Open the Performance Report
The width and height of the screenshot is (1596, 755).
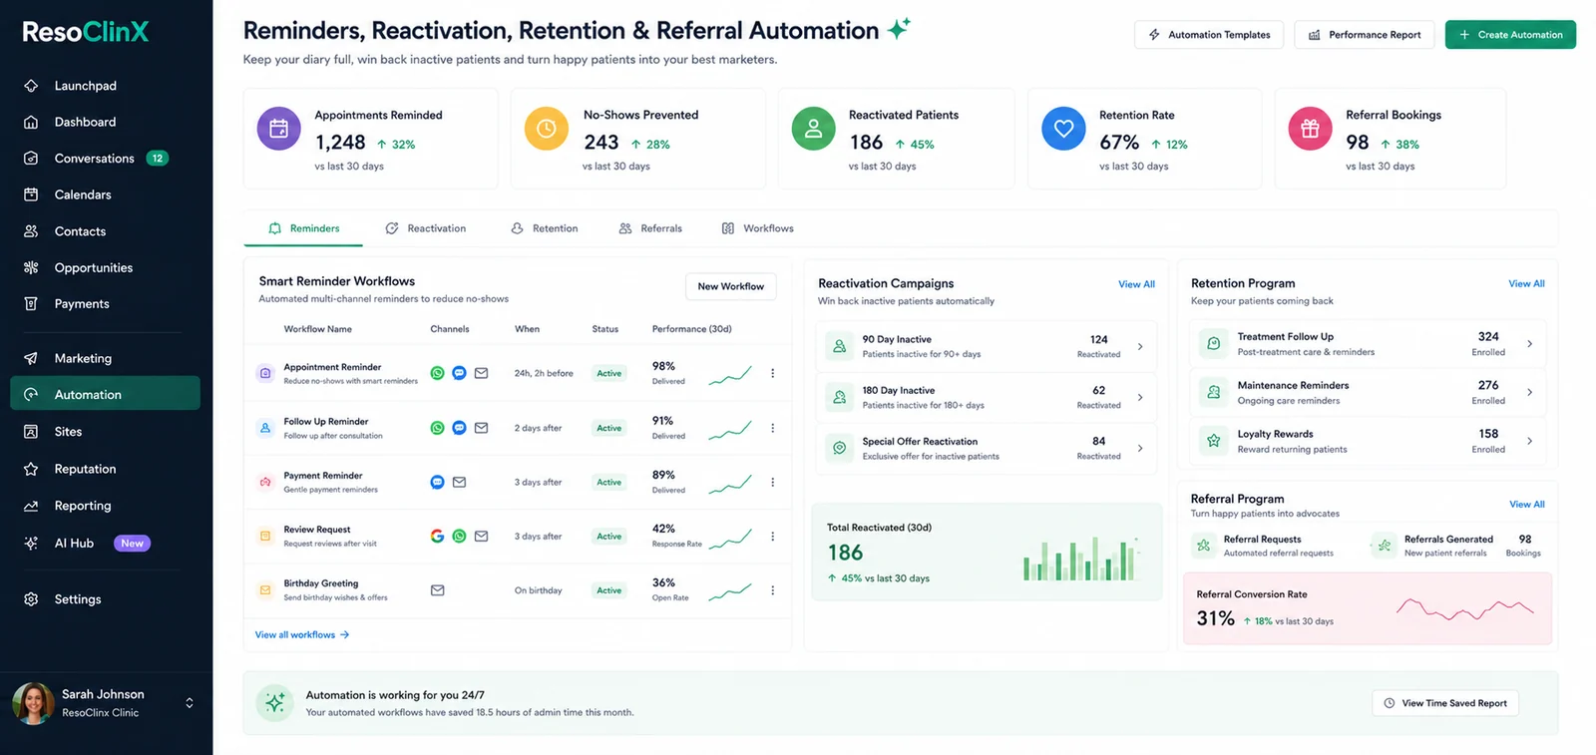pyautogui.click(x=1365, y=35)
